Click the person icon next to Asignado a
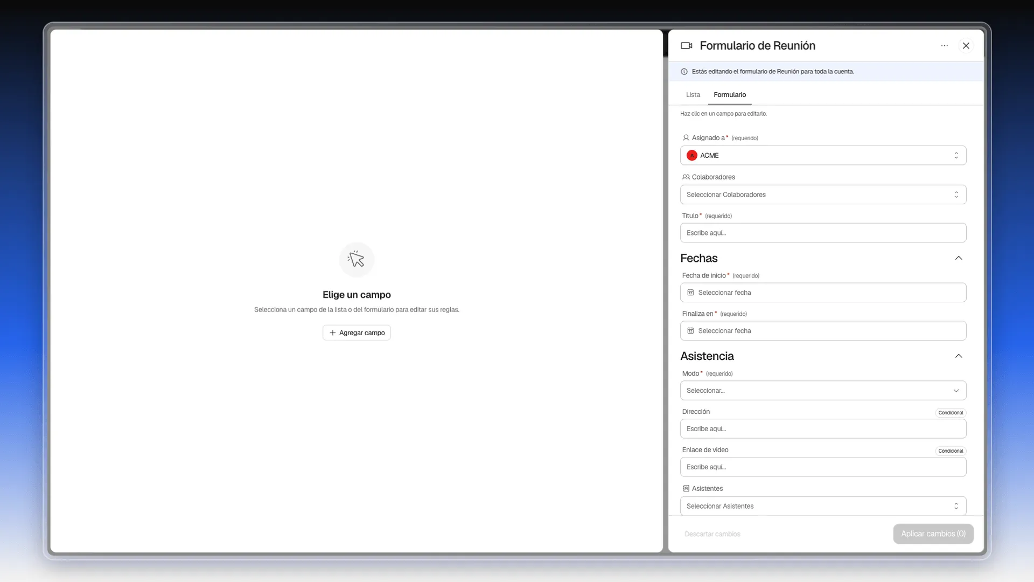The height and width of the screenshot is (582, 1034). pyautogui.click(x=686, y=138)
